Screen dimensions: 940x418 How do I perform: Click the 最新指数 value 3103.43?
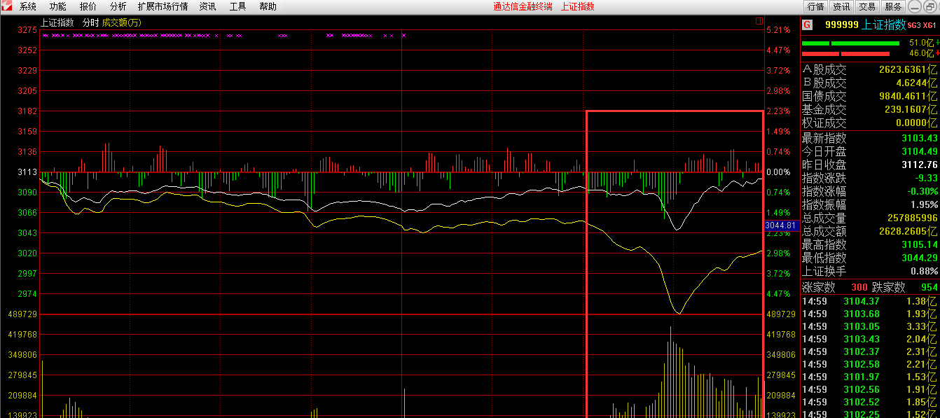919,138
